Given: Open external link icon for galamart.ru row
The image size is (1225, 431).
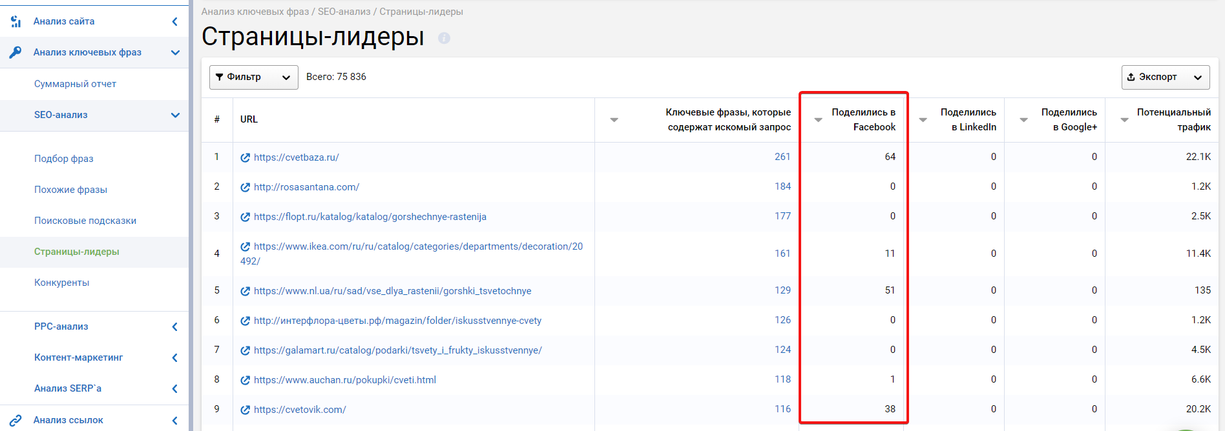Looking at the screenshot, I should click(246, 350).
